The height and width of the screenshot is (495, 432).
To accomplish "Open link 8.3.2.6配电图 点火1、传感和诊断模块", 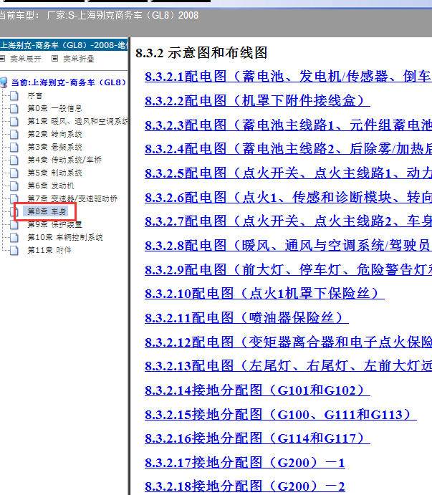I will click(x=288, y=197).
